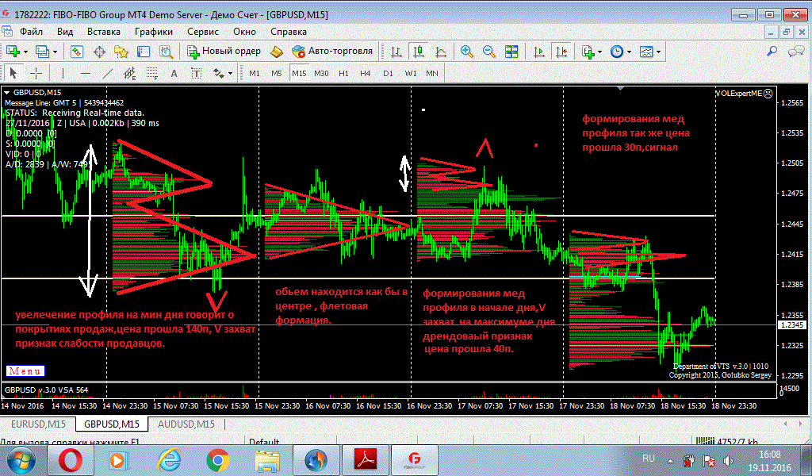
Task: Switch to the EURUSD,M15 chart tab
Action: (x=36, y=424)
